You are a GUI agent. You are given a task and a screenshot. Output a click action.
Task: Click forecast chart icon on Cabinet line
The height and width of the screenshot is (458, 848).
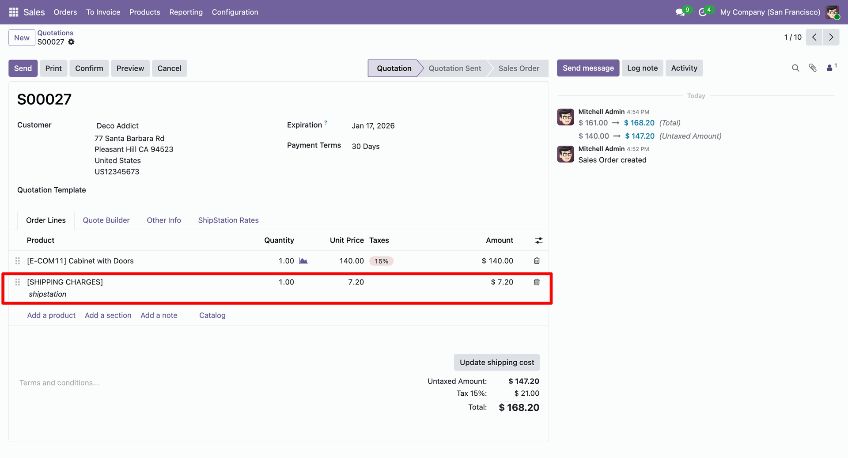303,261
